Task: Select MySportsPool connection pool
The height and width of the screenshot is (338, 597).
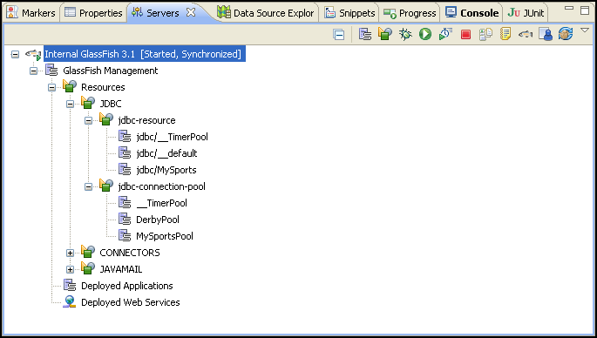Action: click(x=165, y=236)
